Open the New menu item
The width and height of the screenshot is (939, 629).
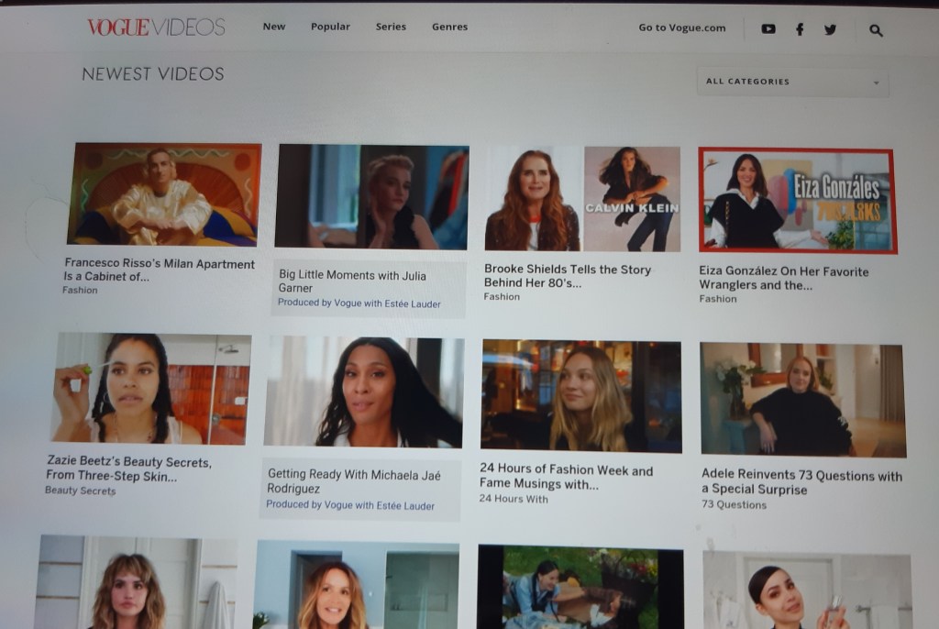pyautogui.click(x=274, y=27)
